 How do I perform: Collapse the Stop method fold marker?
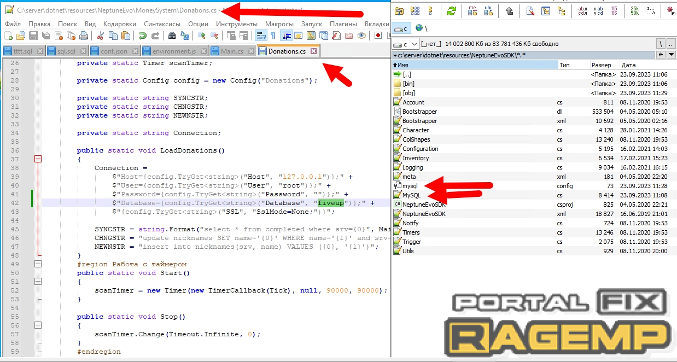(38, 325)
